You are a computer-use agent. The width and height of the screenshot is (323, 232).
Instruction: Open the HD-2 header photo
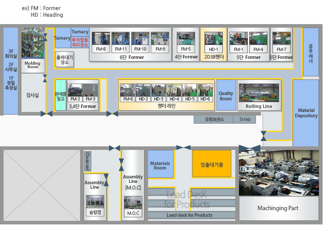[143, 90]
